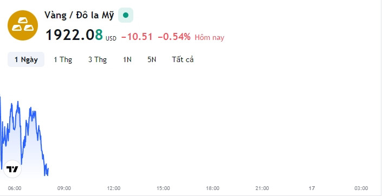Click the Hôm nay label
382x196 pixels.
[210, 37]
